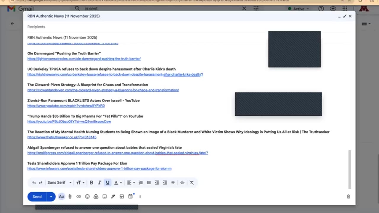Click the subject line field
The width and height of the screenshot is (379, 213).
pos(189,38)
